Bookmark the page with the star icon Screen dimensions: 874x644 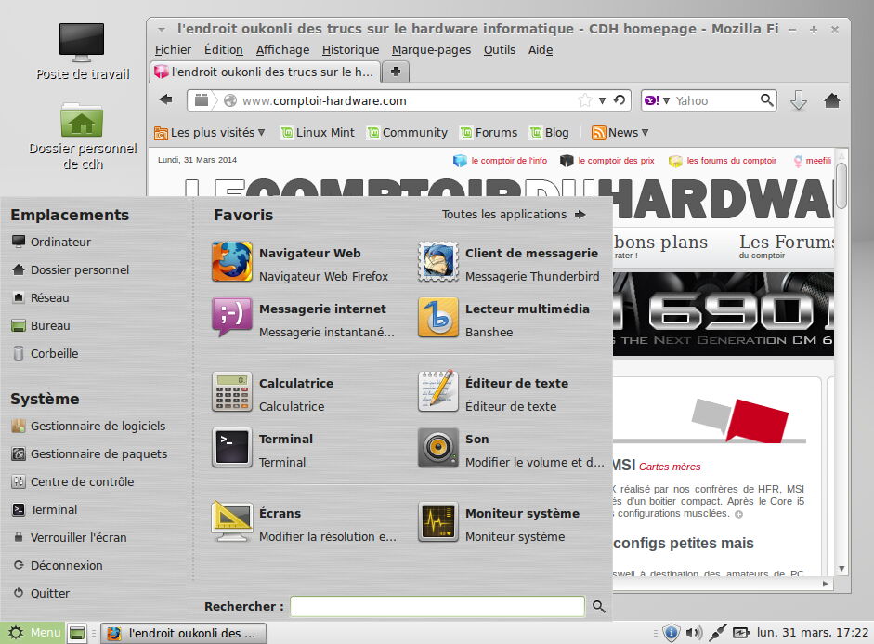(x=584, y=99)
